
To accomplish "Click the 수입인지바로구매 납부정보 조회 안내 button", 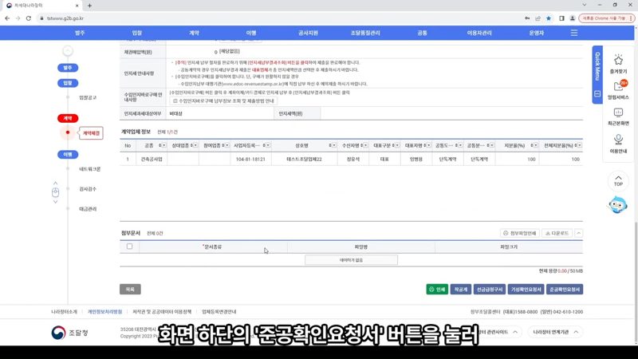I will click(223, 101).
